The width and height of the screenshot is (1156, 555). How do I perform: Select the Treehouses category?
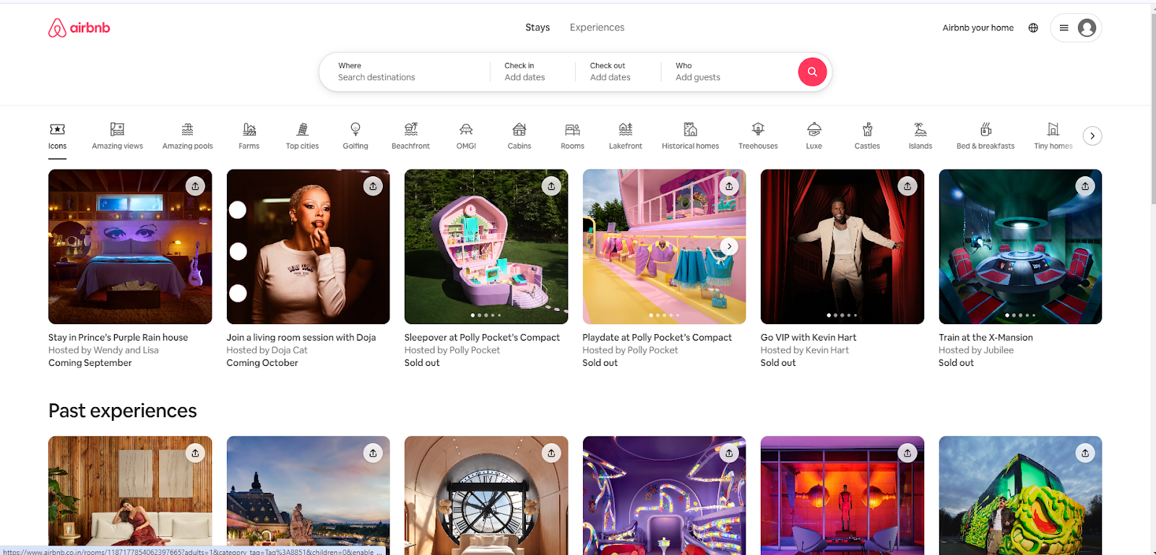[x=758, y=136]
